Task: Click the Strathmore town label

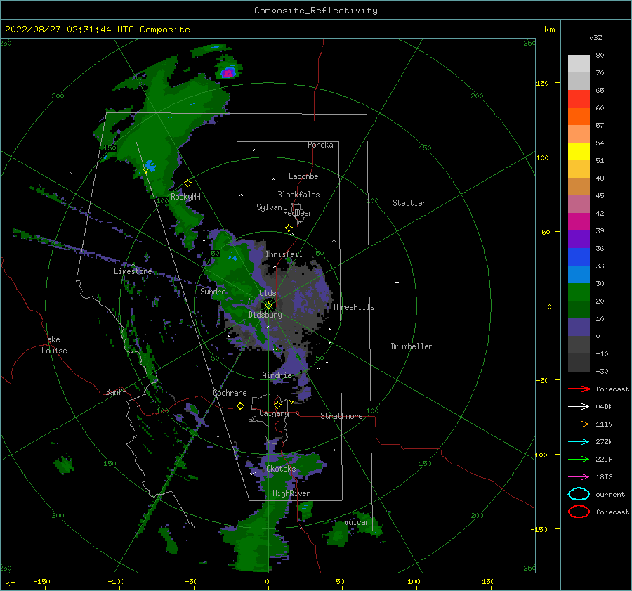Action: pyautogui.click(x=341, y=416)
